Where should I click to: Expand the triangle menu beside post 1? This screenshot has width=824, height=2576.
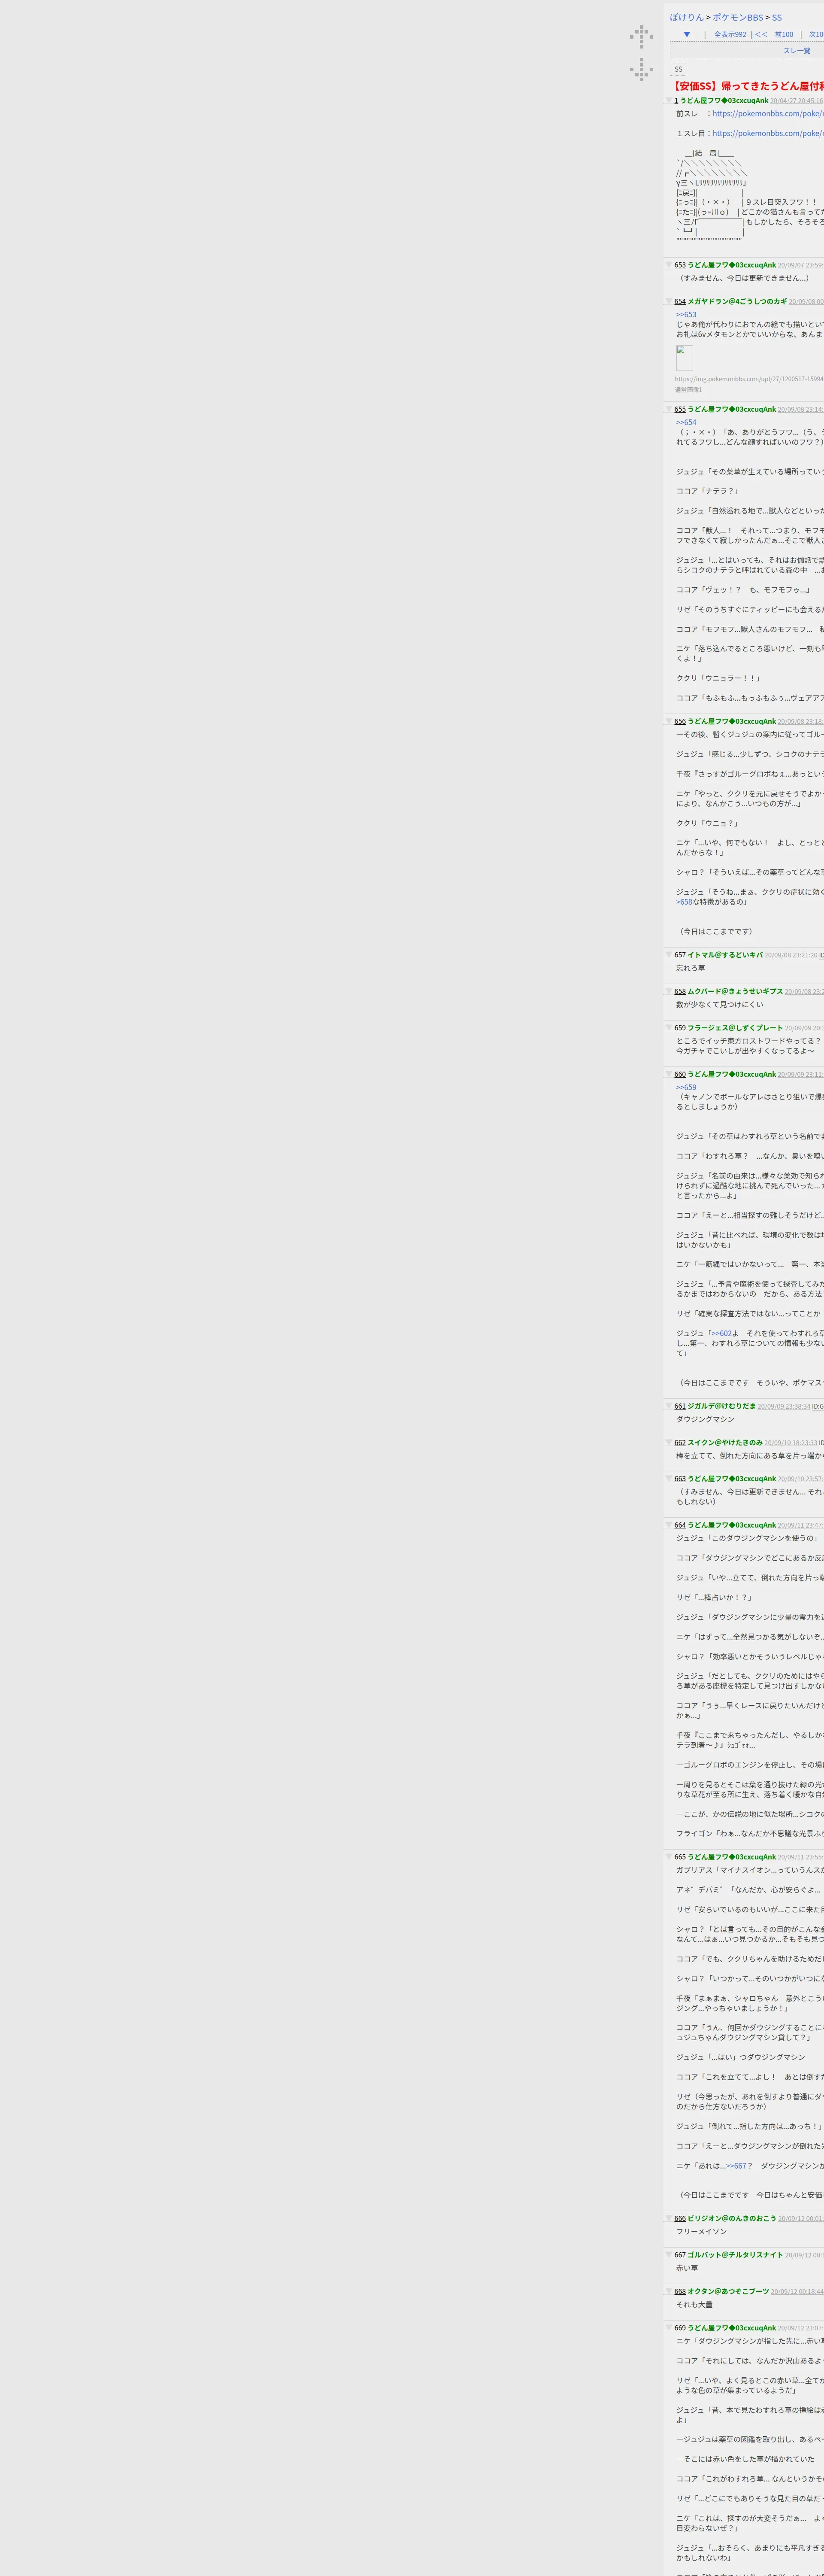pos(669,100)
